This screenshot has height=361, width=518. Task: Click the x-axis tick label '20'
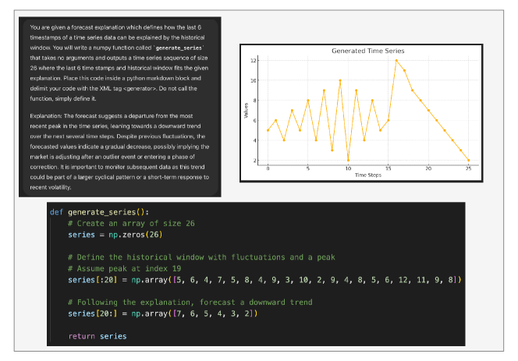pyautogui.click(x=428, y=168)
